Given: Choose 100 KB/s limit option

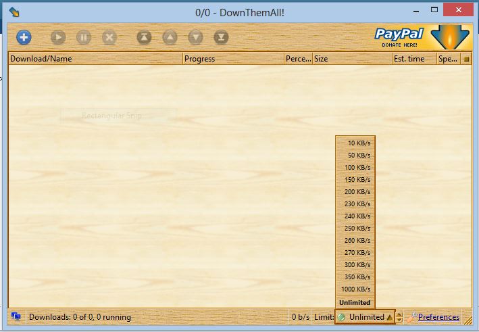Looking at the screenshot, I should coord(355,168).
